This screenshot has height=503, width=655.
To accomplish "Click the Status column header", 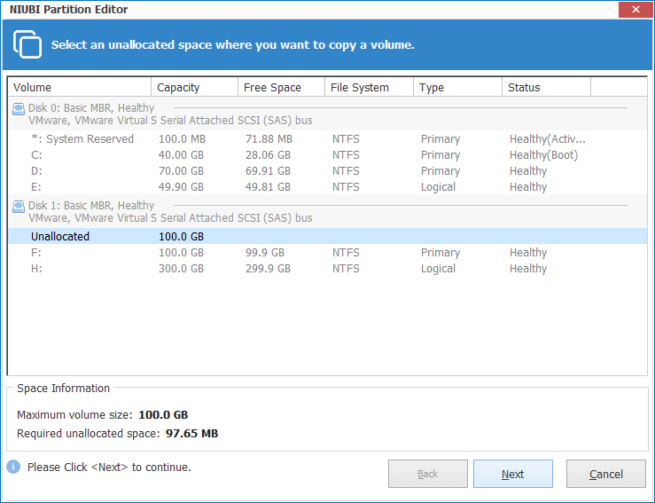I will (x=546, y=87).
